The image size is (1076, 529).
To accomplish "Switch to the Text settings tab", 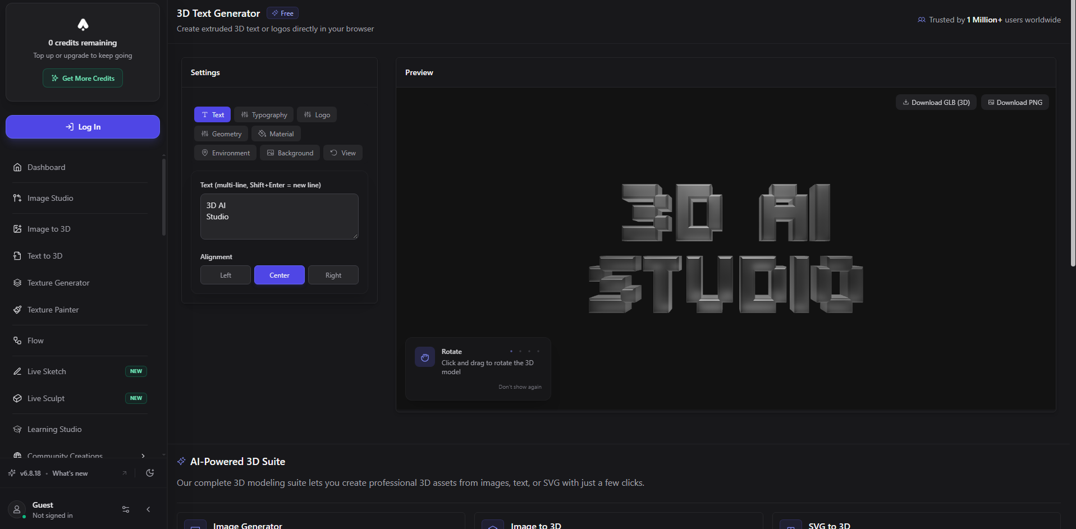I will click(x=212, y=114).
